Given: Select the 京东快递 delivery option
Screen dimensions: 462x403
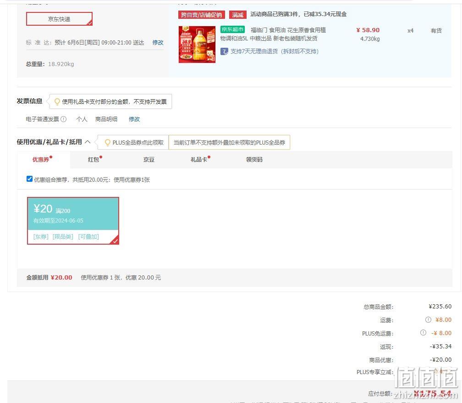Looking at the screenshot, I should coord(59,19).
